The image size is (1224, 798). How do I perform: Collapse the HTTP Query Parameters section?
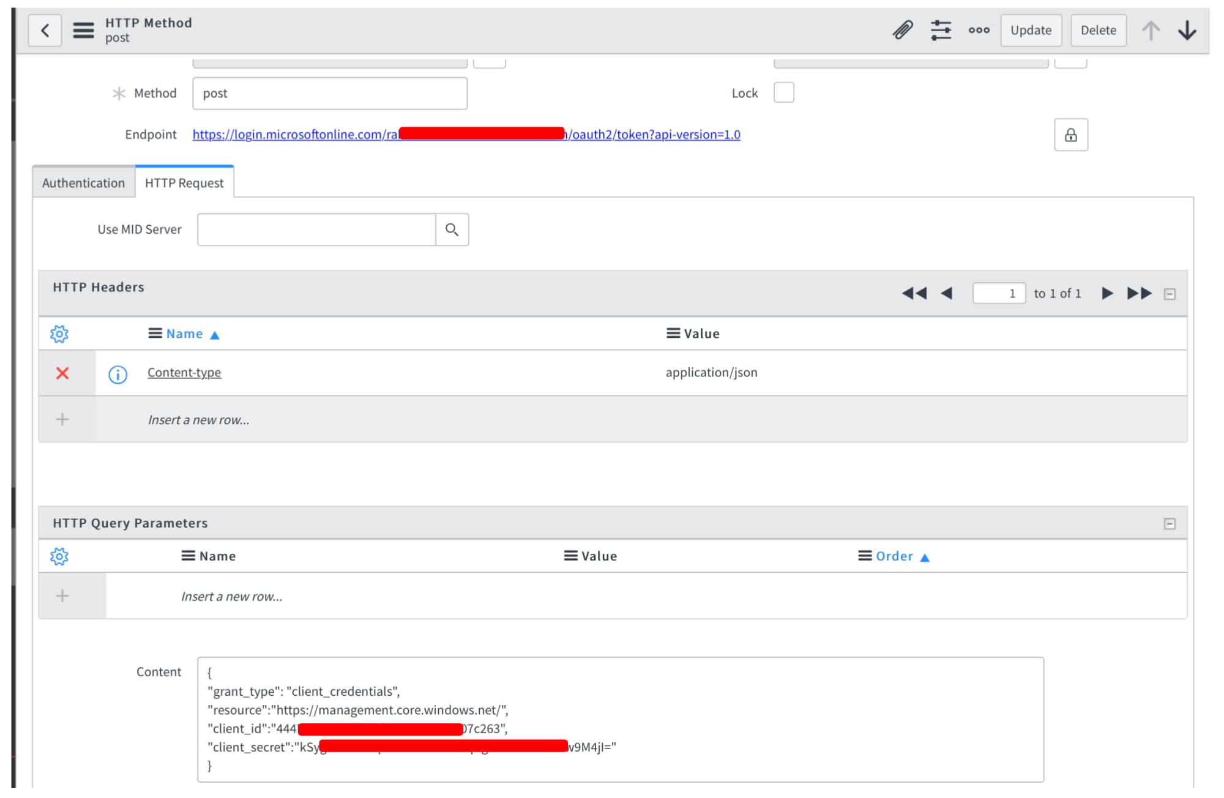coord(1170,524)
